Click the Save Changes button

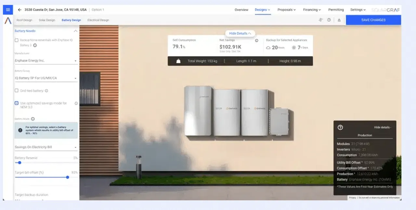[x=373, y=20]
